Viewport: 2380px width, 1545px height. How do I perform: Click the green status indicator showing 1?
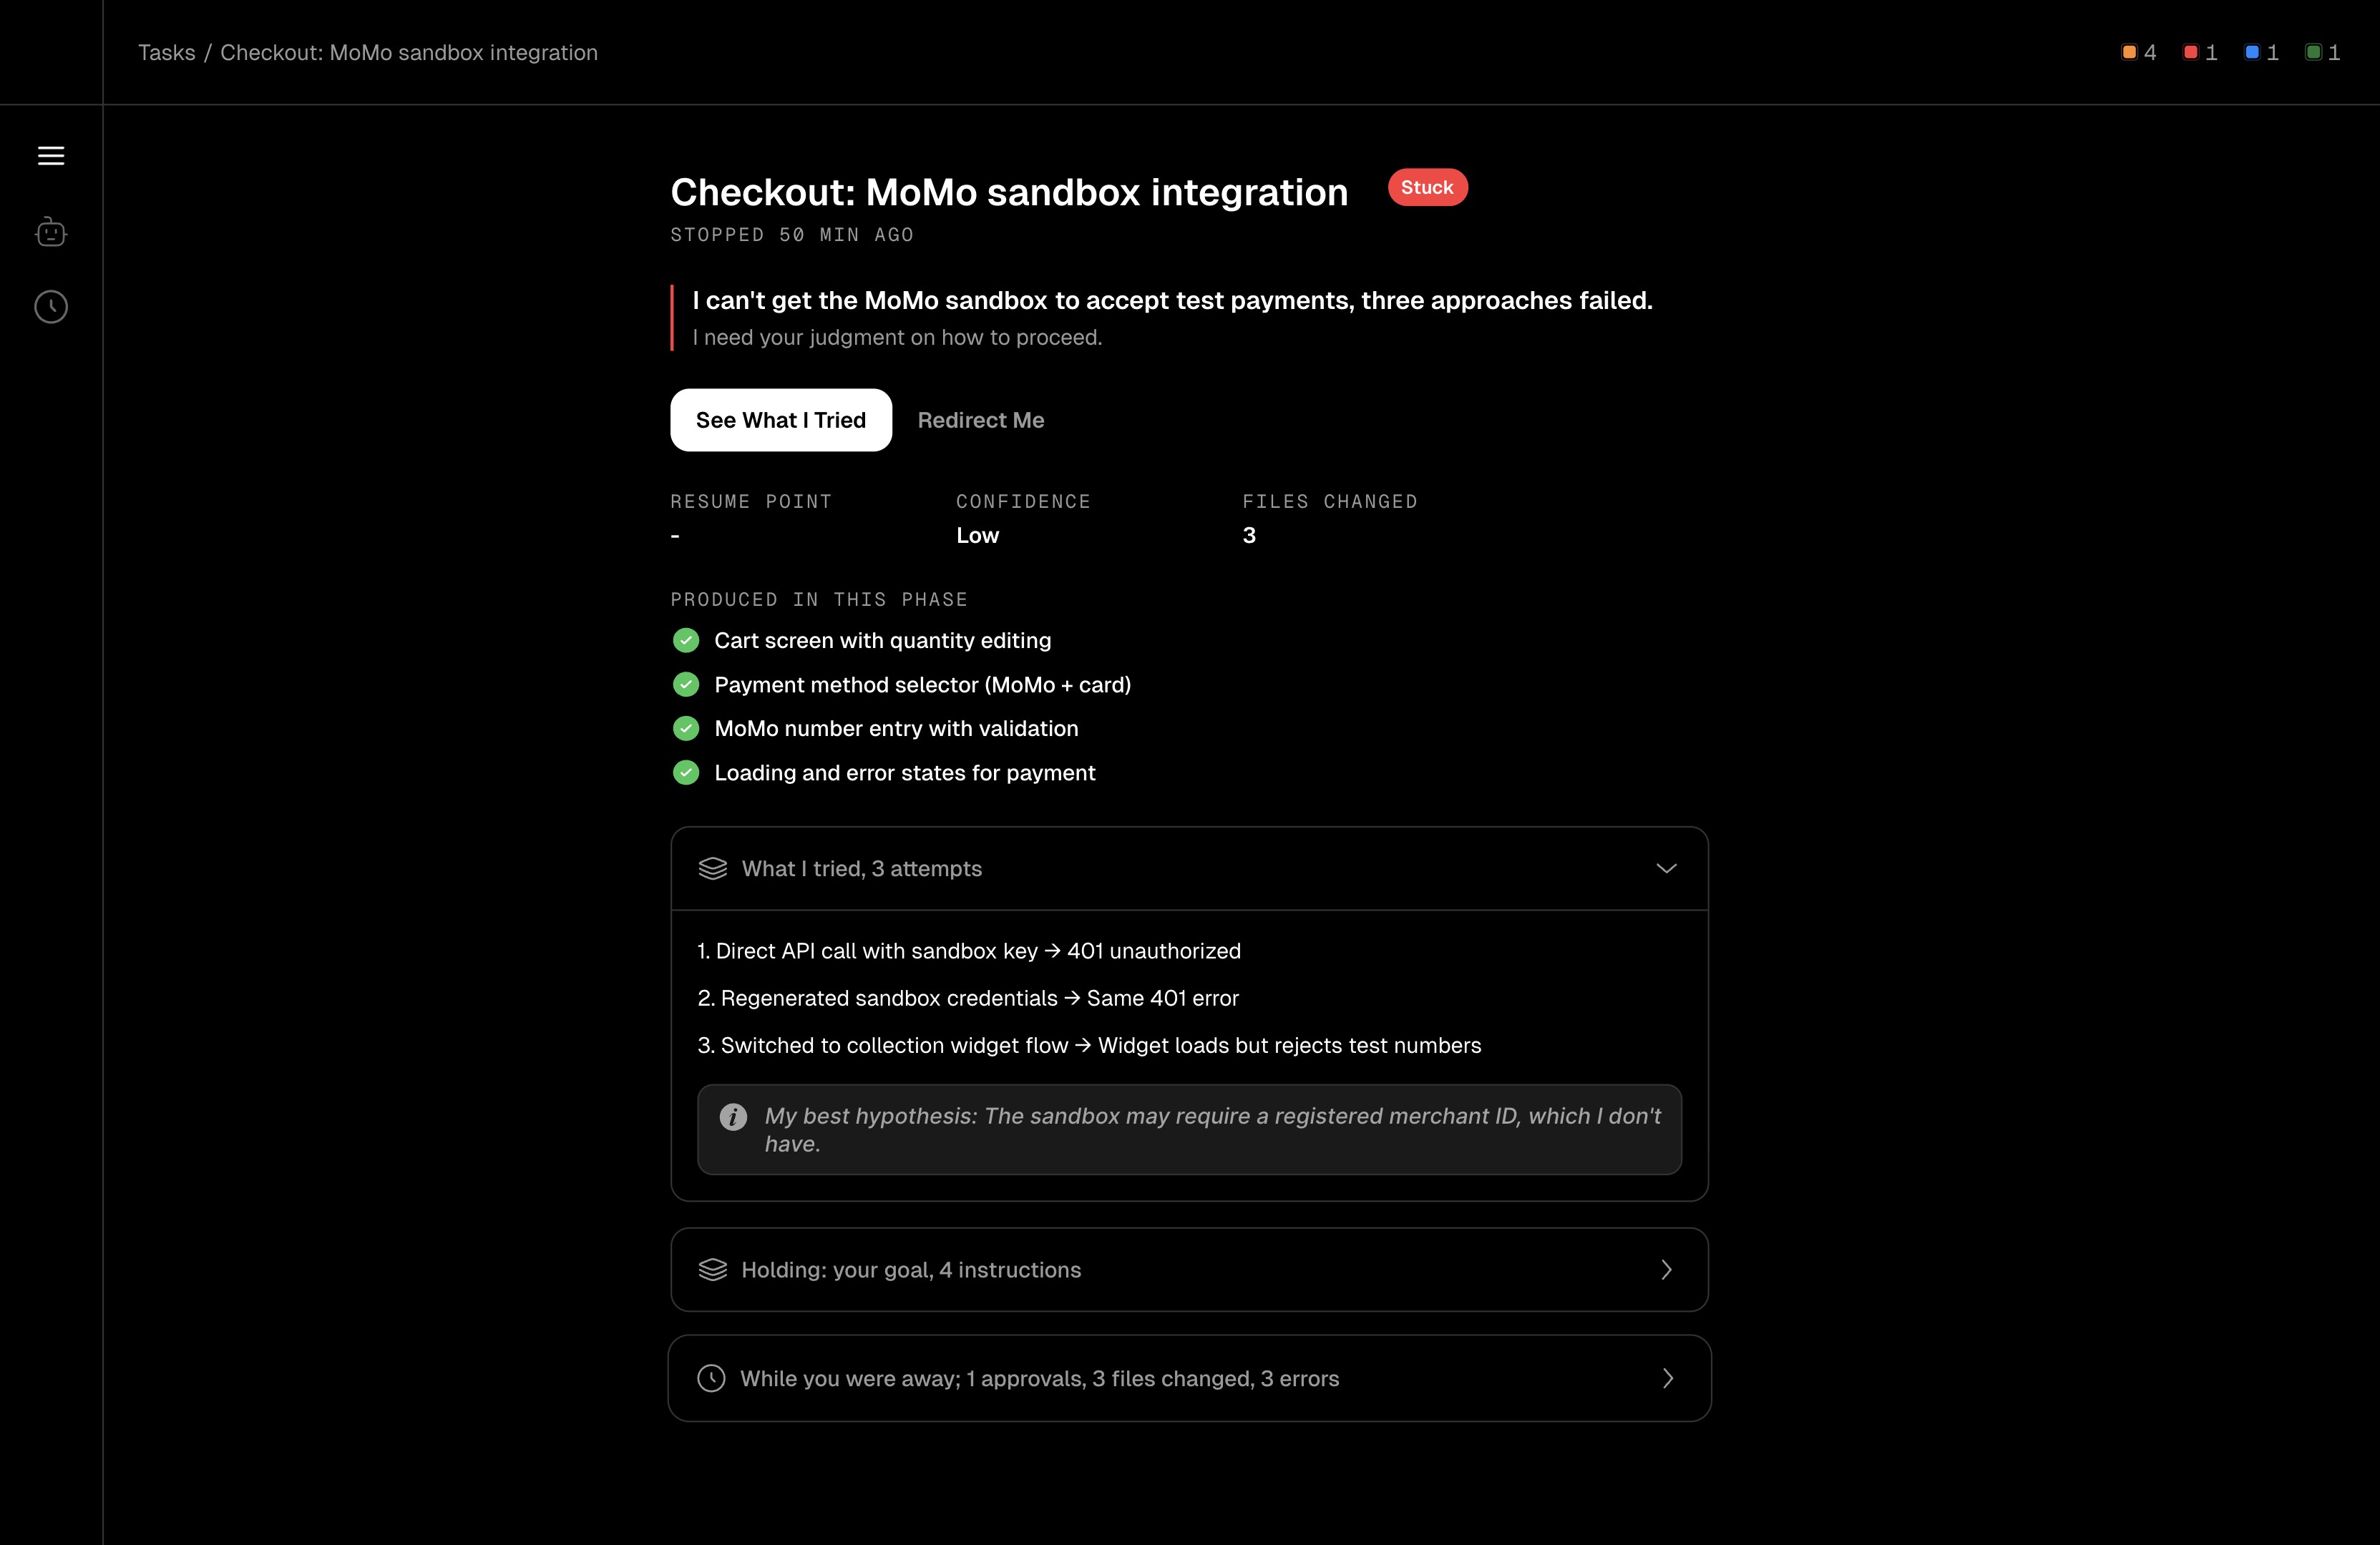2323,53
